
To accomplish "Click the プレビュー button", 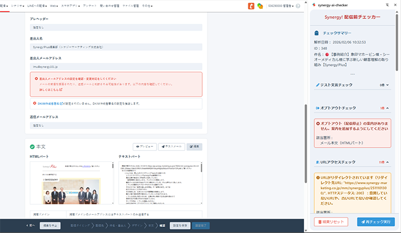I will click(x=145, y=147).
